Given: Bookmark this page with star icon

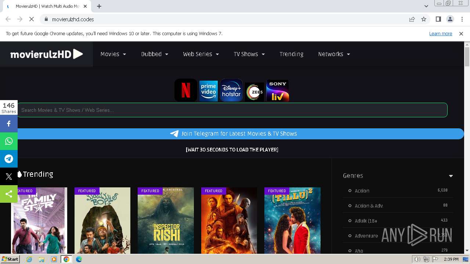Looking at the screenshot, I should pos(424,19).
